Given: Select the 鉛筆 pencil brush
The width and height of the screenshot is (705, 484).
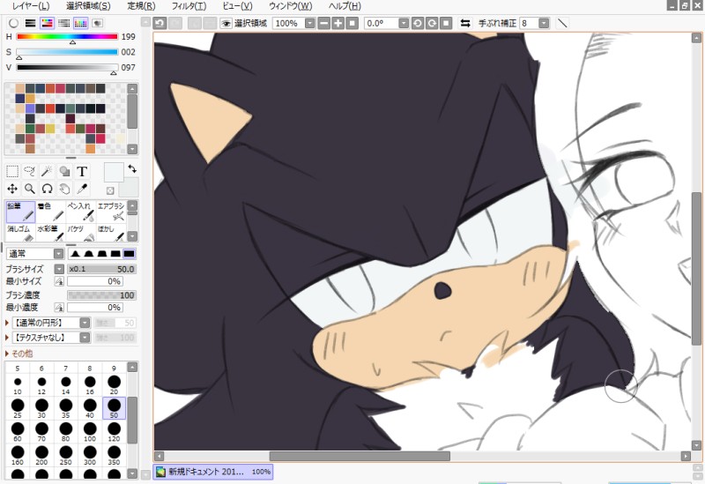Looking at the screenshot, I should coord(20,212).
